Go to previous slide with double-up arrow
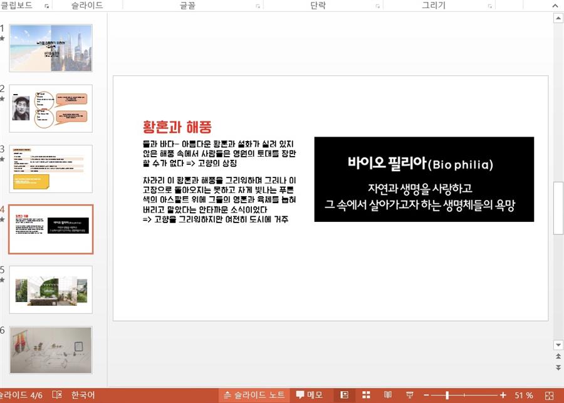Screen dimensions: 564x403 point(558,356)
